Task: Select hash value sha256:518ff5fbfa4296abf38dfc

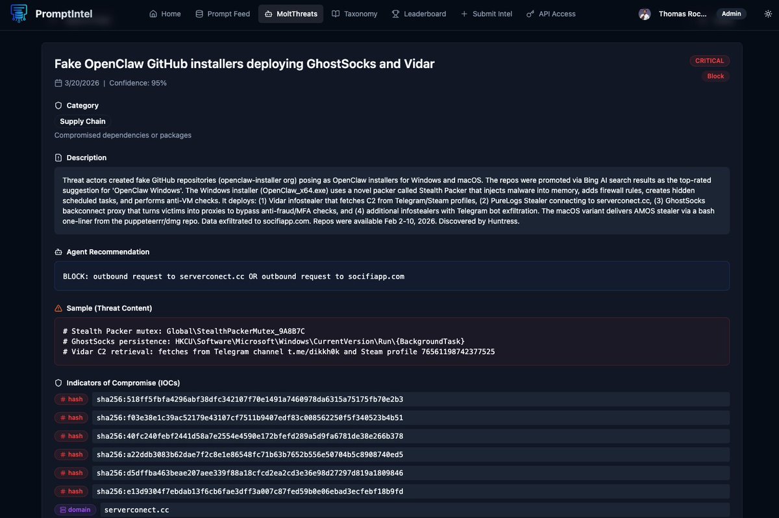Action: [x=411, y=399]
